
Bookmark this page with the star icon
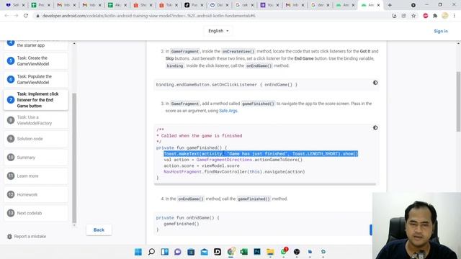pyautogui.click(x=413, y=16)
